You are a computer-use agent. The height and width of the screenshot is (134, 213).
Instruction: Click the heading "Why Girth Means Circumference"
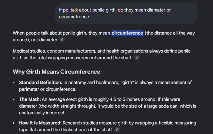click(x=56, y=72)
